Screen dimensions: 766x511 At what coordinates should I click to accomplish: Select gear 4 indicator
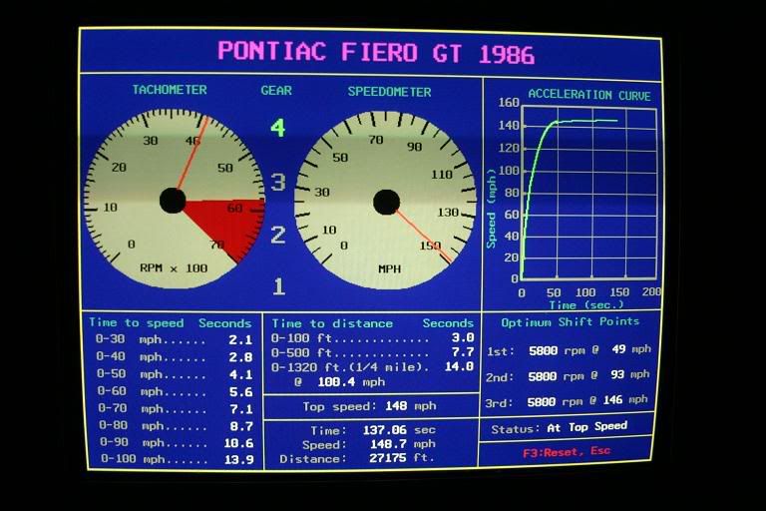(x=277, y=128)
